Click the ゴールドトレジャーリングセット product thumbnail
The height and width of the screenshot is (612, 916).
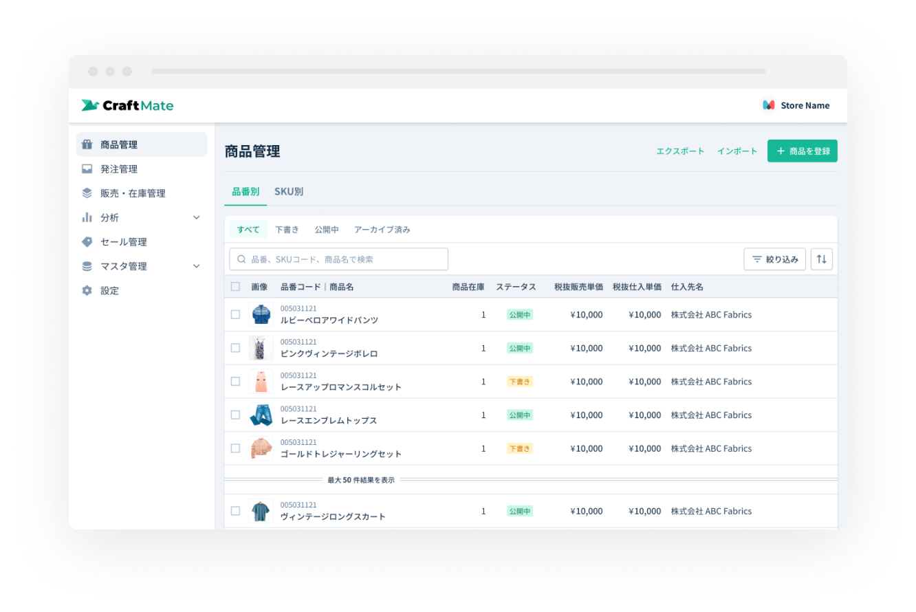coord(261,448)
